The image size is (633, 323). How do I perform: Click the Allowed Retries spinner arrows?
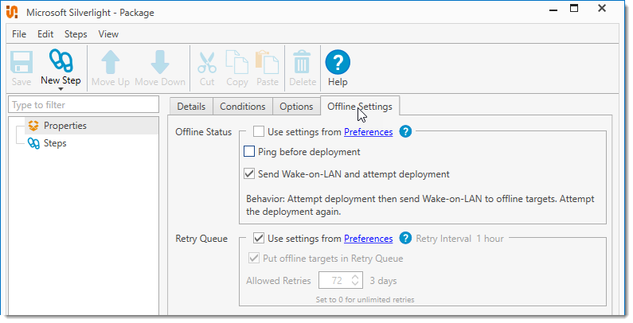coord(355,280)
